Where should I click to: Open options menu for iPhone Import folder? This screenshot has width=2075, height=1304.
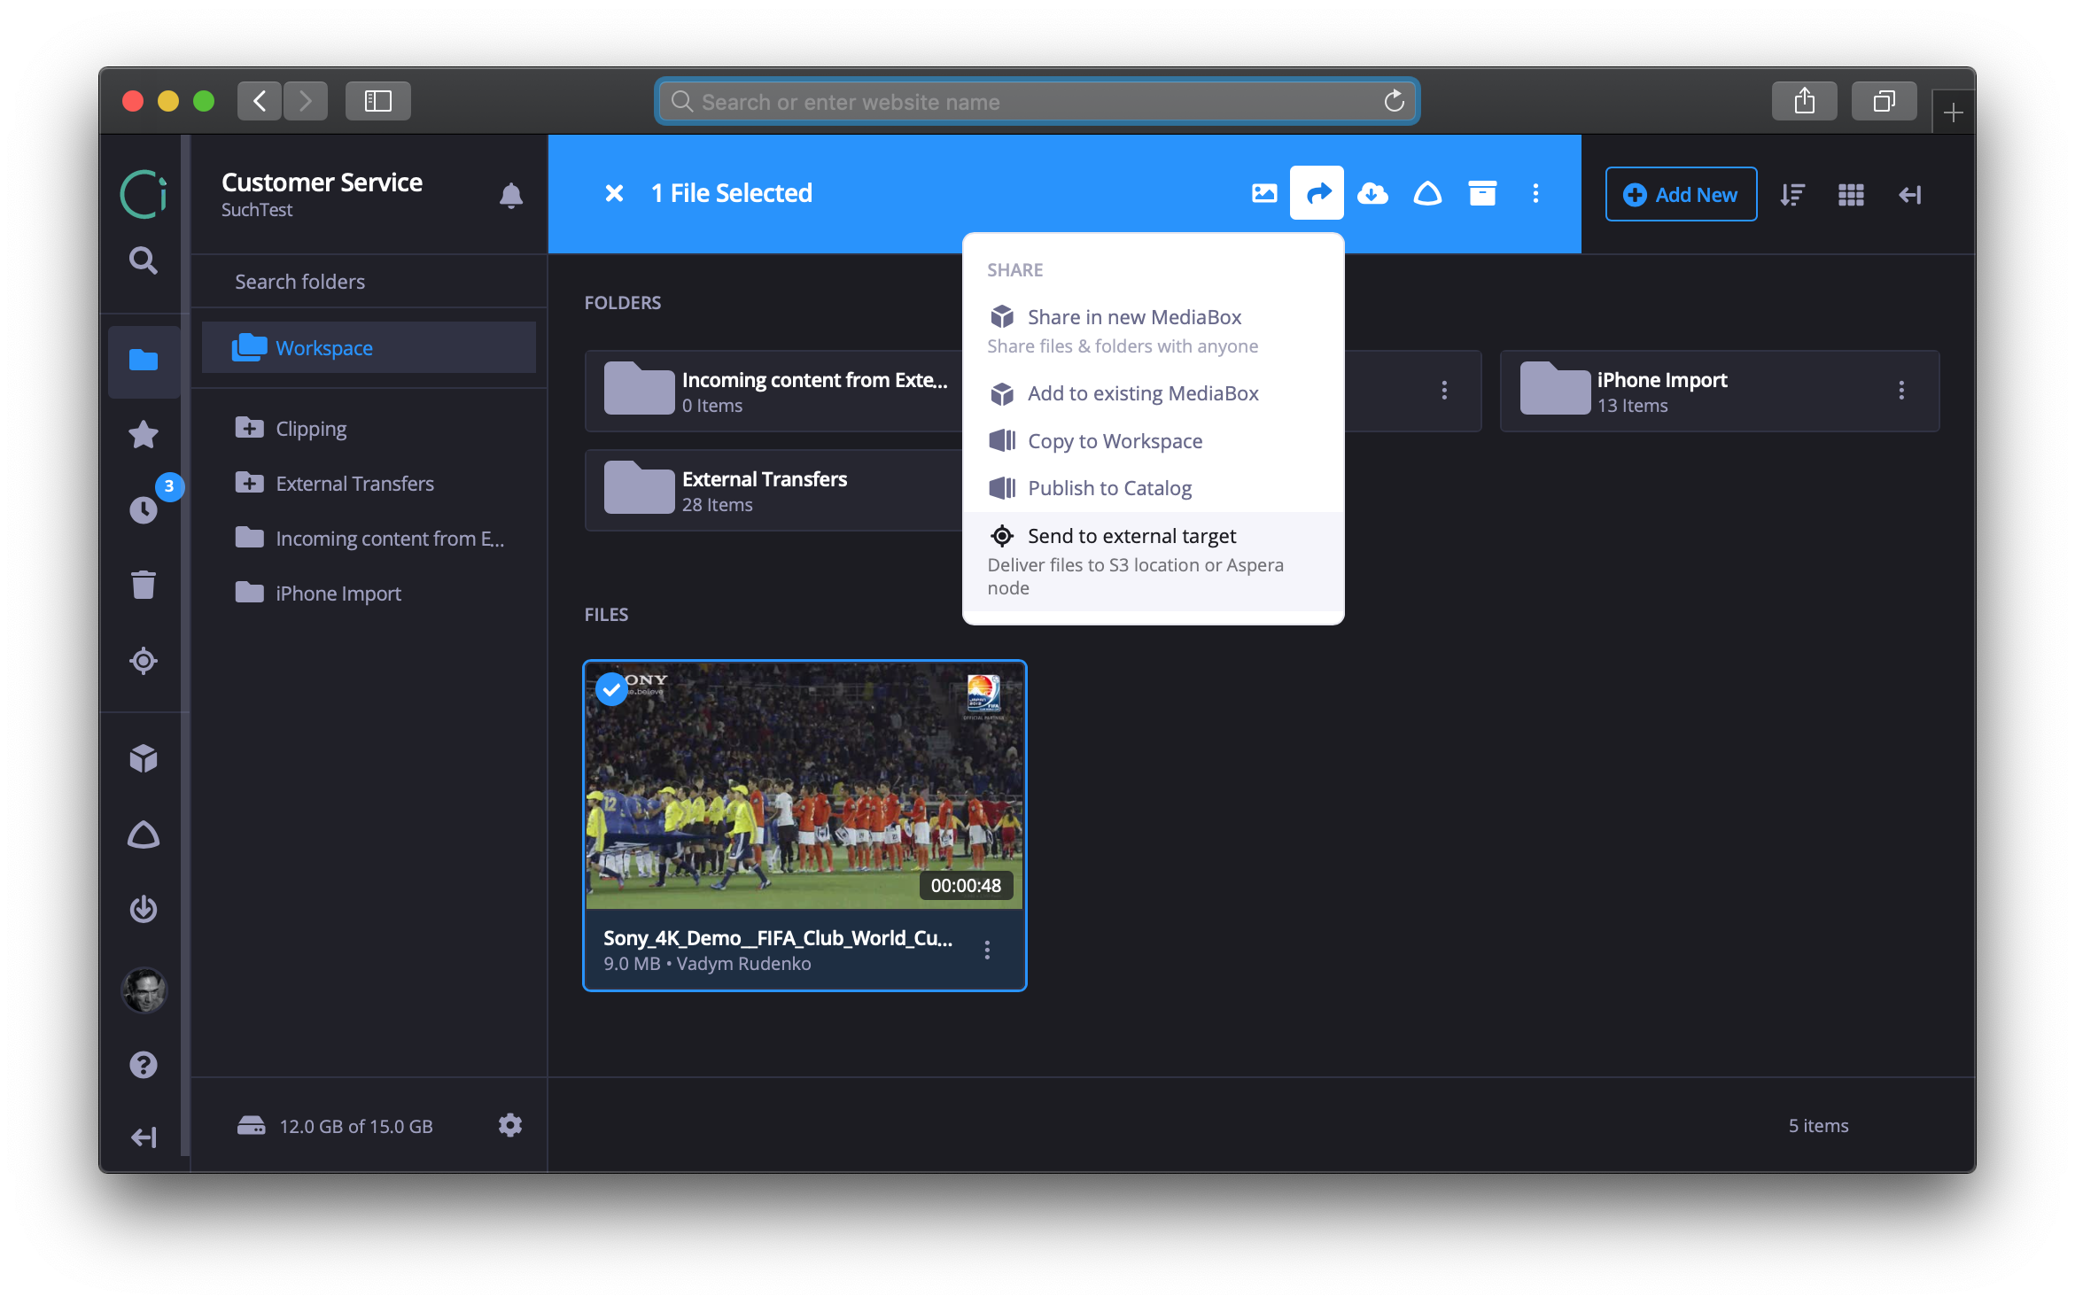[1901, 391]
